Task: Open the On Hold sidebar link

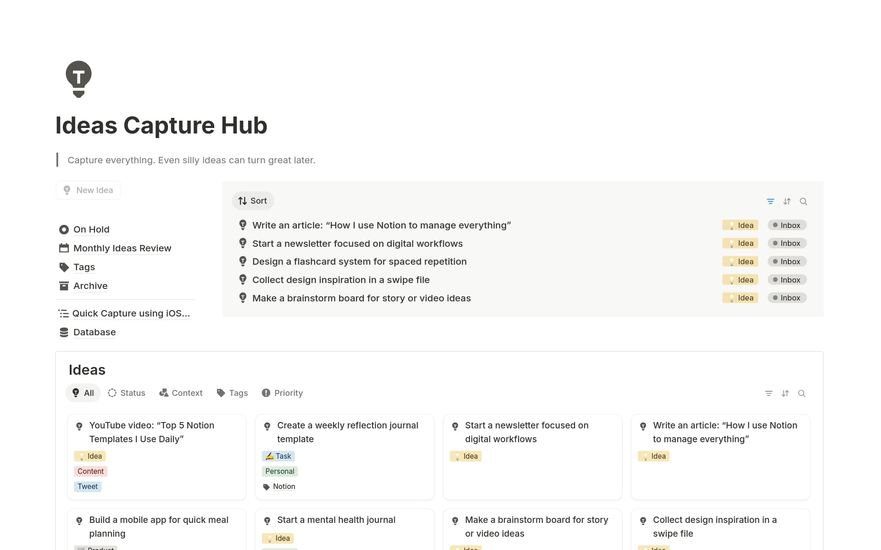Action: pos(91,229)
